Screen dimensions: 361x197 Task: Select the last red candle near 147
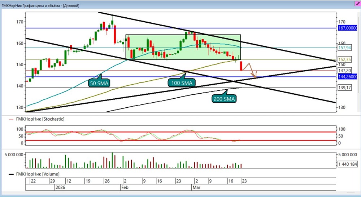(241, 66)
